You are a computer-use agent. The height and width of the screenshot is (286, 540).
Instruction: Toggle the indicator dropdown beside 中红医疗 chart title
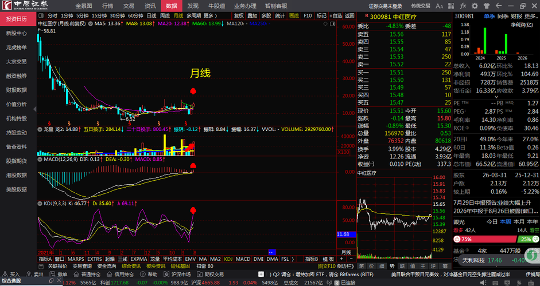tap(91, 23)
